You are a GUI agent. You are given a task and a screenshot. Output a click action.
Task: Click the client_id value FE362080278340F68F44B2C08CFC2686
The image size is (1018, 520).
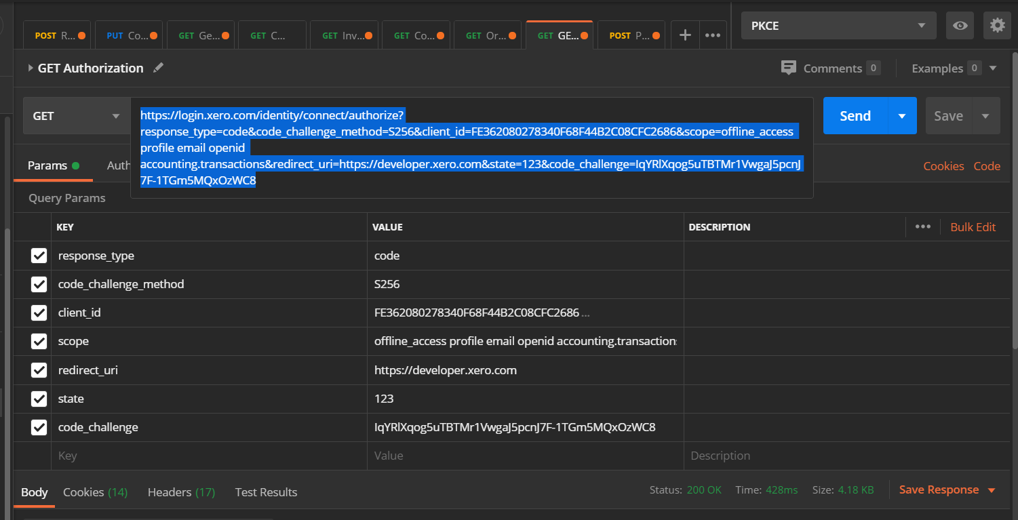pos(526,313)
